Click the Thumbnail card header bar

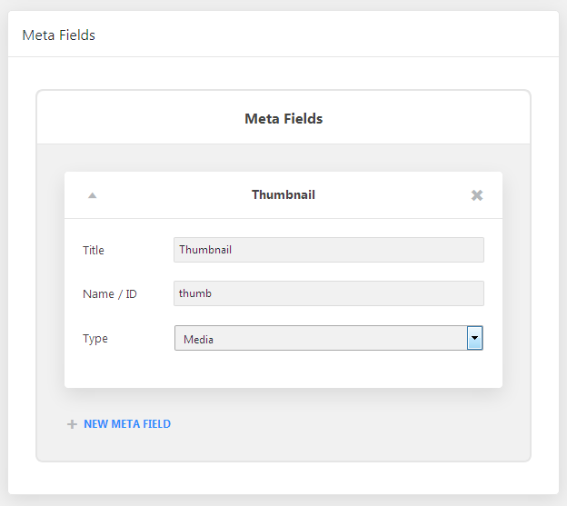coord(283,195)
